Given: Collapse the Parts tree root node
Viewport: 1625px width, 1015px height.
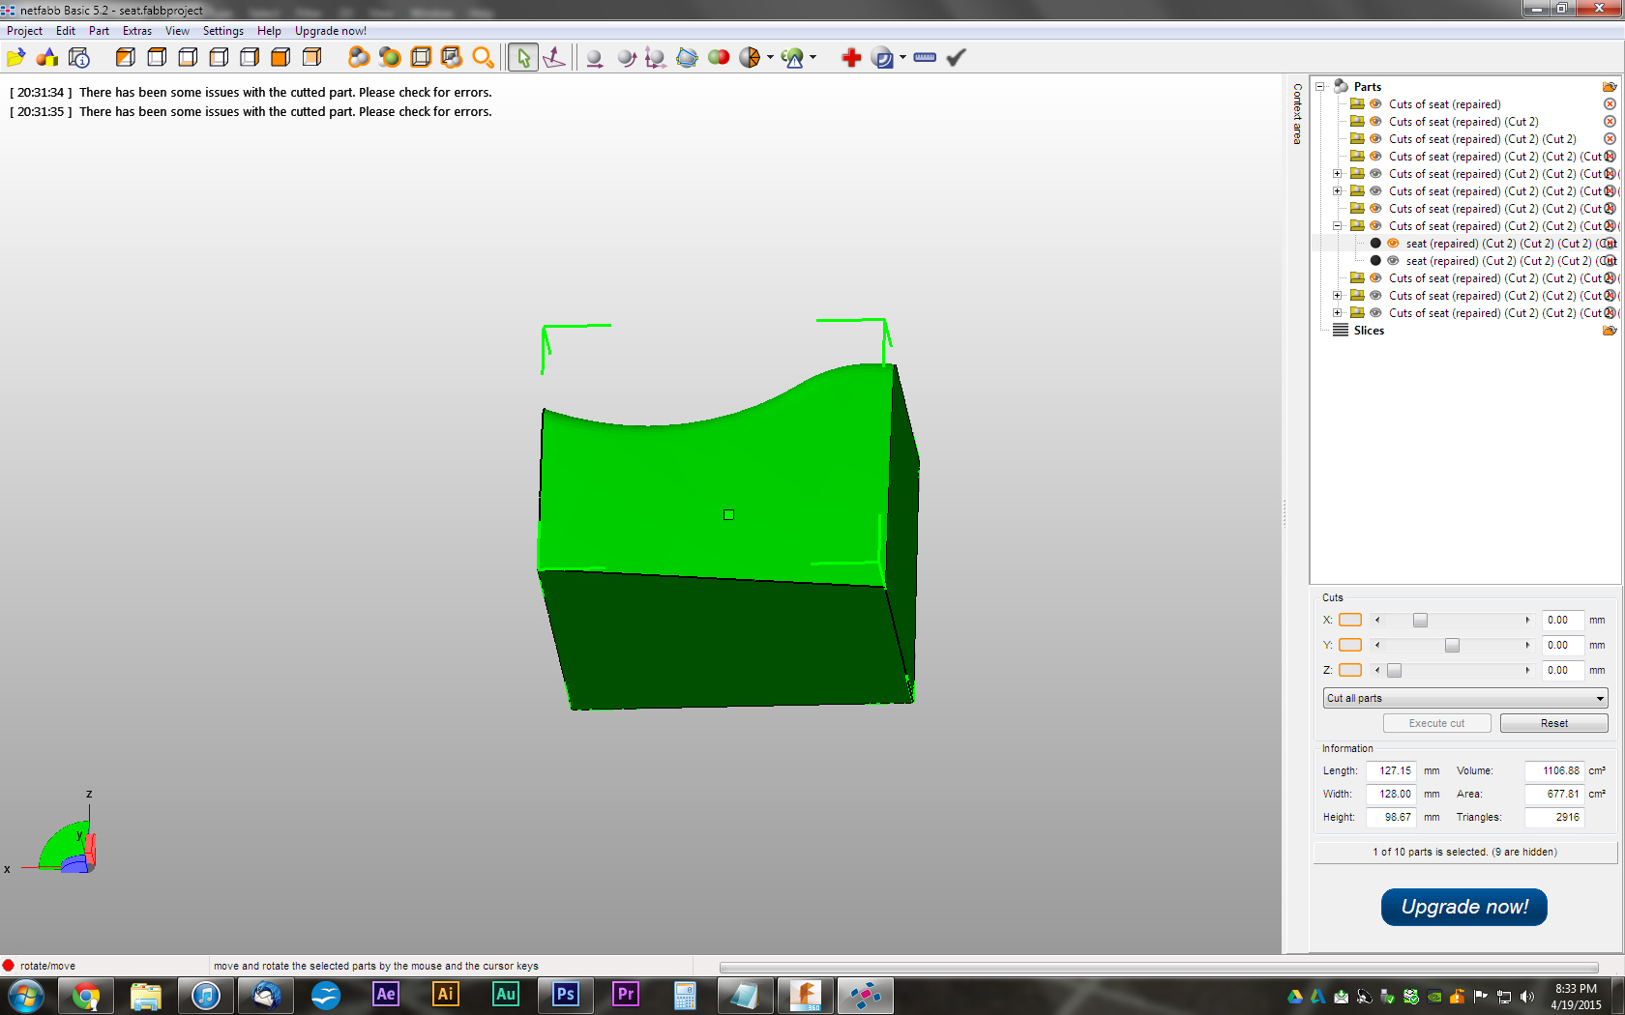Looking at the screenshot, I should (1320, 87).
